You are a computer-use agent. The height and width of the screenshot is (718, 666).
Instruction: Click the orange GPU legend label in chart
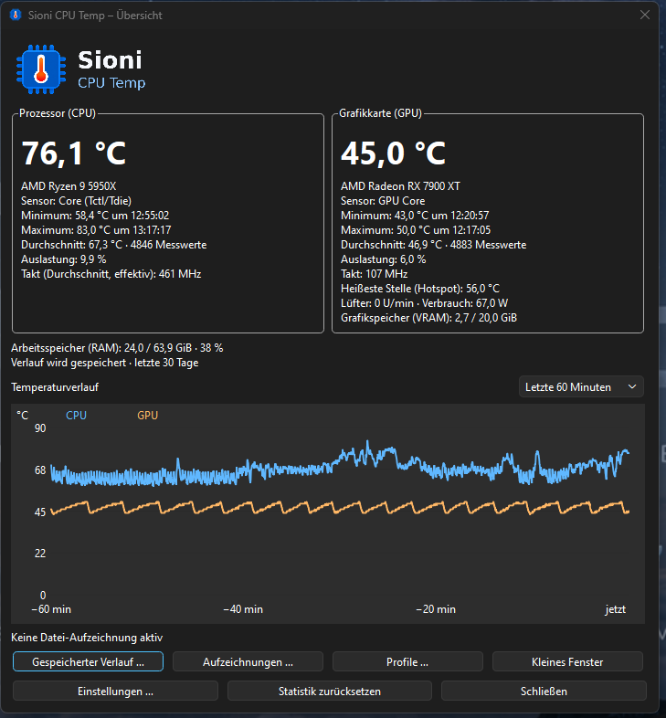147,416
